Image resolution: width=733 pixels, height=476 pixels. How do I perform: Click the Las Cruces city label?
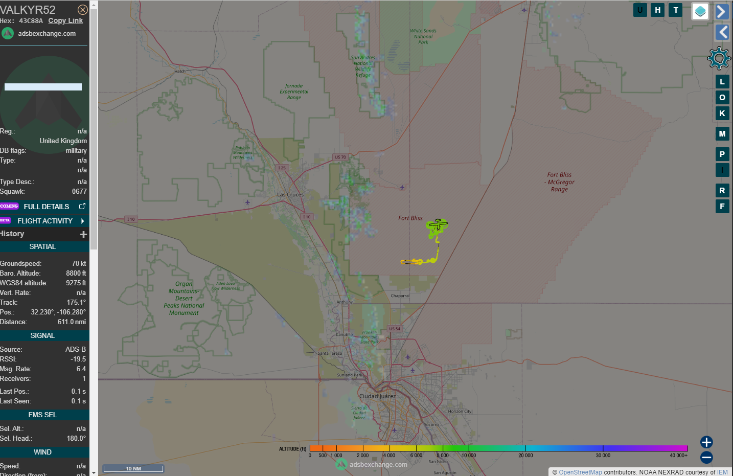[x=290, y=195]
